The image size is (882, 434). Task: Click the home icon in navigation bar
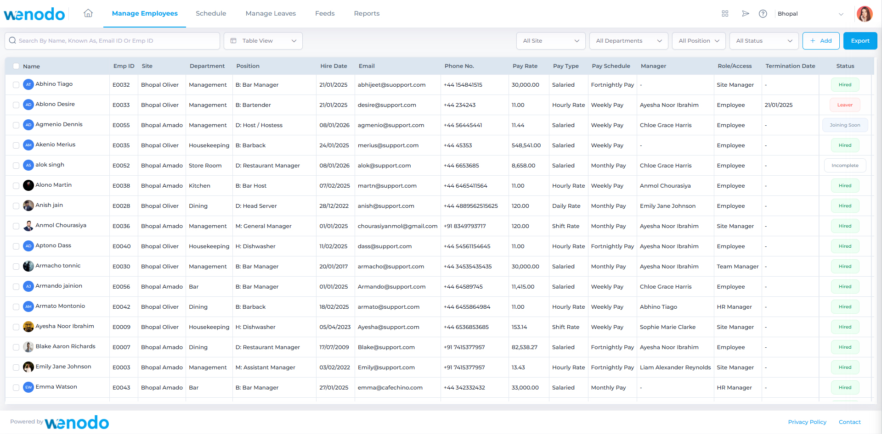coord(88,13)
